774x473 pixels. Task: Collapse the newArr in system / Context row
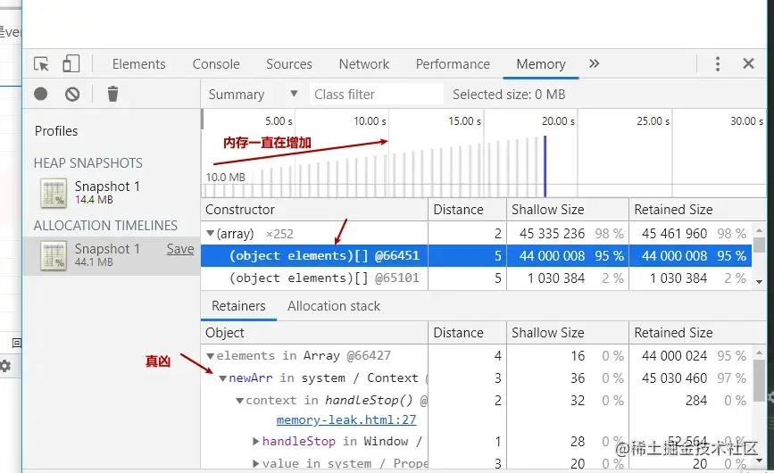(222, 378)
